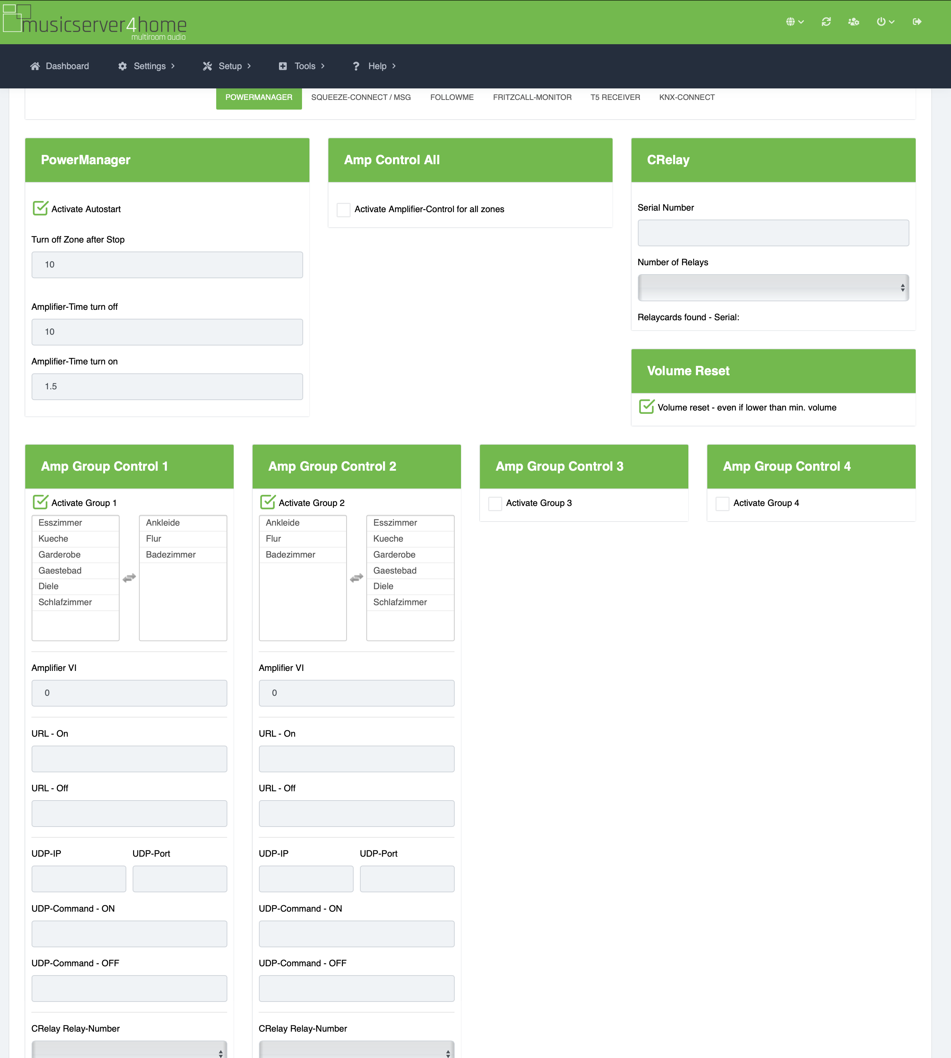Open the FOLLOWME tab

pos(451,97)
